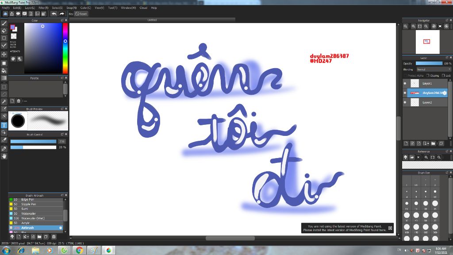Click the brush size slider bar
The image size is (453, 255).
pos(33,141)
